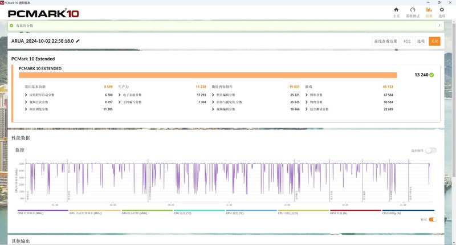Image resolution: width=456 pixels, height=245 pixels.
Task: Click the pencil icon to rename result
Action: (78, 41)
